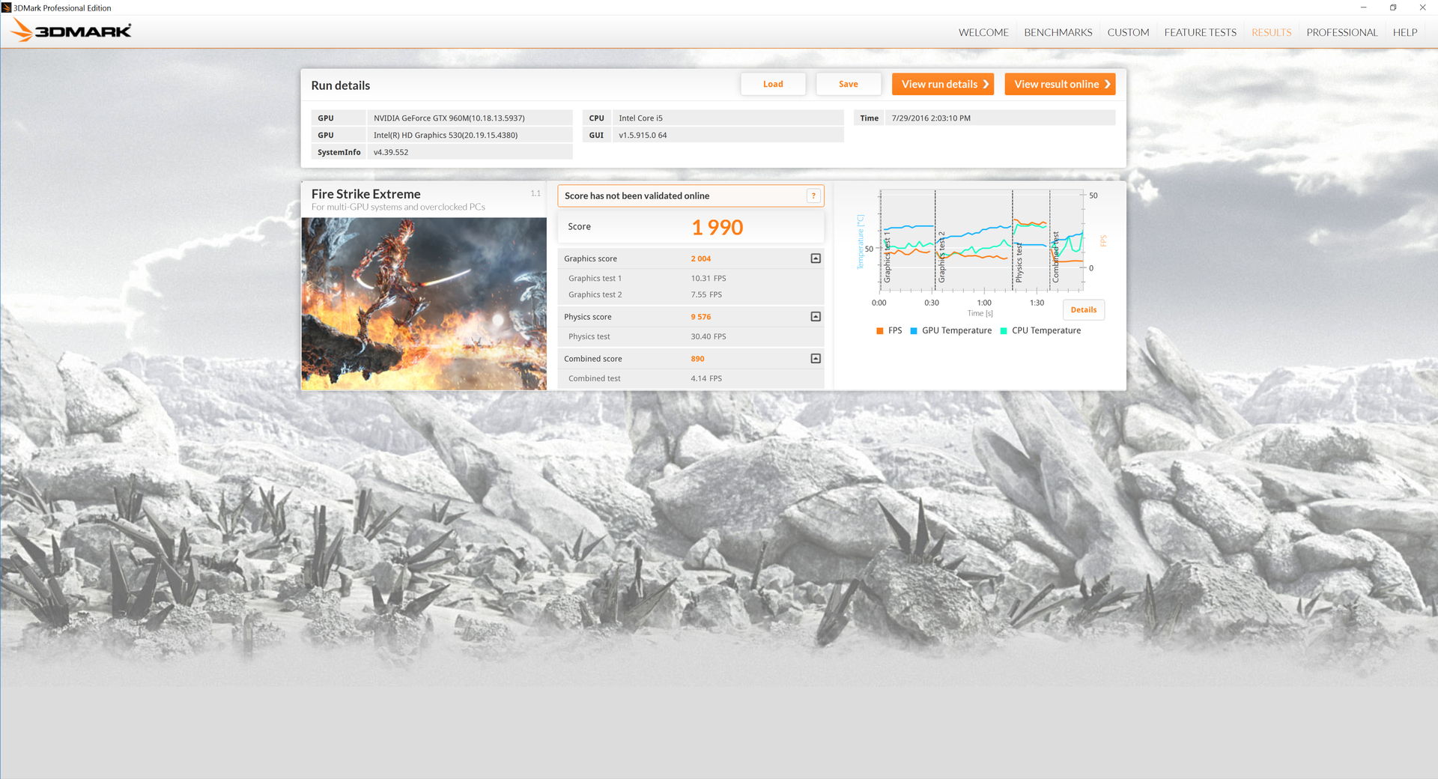This screenshot has width=1438, height=779.
Task: Collapse the Combined score section
Action: coord(816,359)
